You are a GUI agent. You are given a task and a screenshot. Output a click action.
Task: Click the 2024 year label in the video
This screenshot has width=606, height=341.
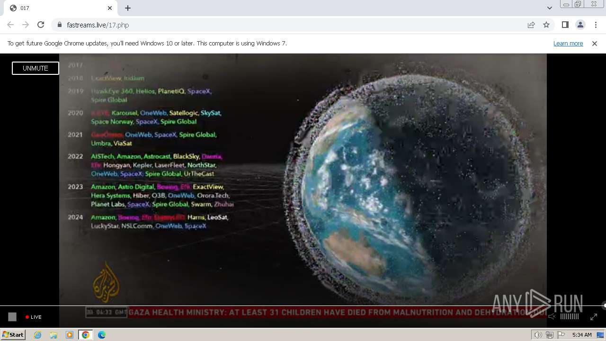tap(75, 217)
